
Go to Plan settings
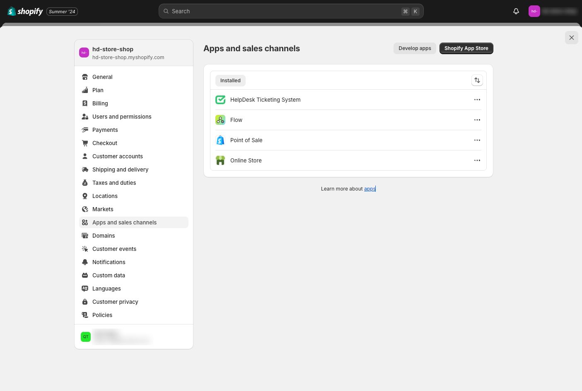pos(134,90)
